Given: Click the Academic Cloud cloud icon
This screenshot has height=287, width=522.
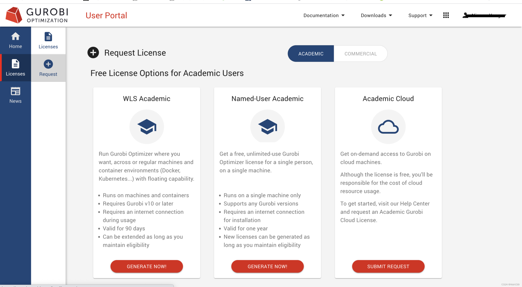Looking at the screenshot, I should [388, 127].
